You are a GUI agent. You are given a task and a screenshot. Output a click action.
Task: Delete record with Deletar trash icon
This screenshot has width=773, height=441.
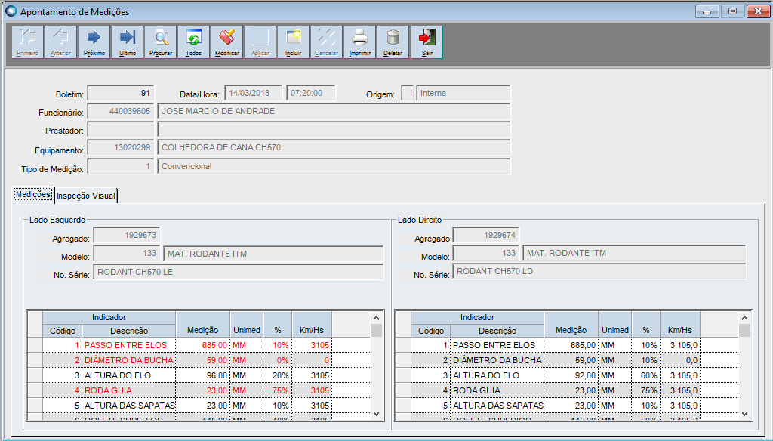[x=393, y=42]
